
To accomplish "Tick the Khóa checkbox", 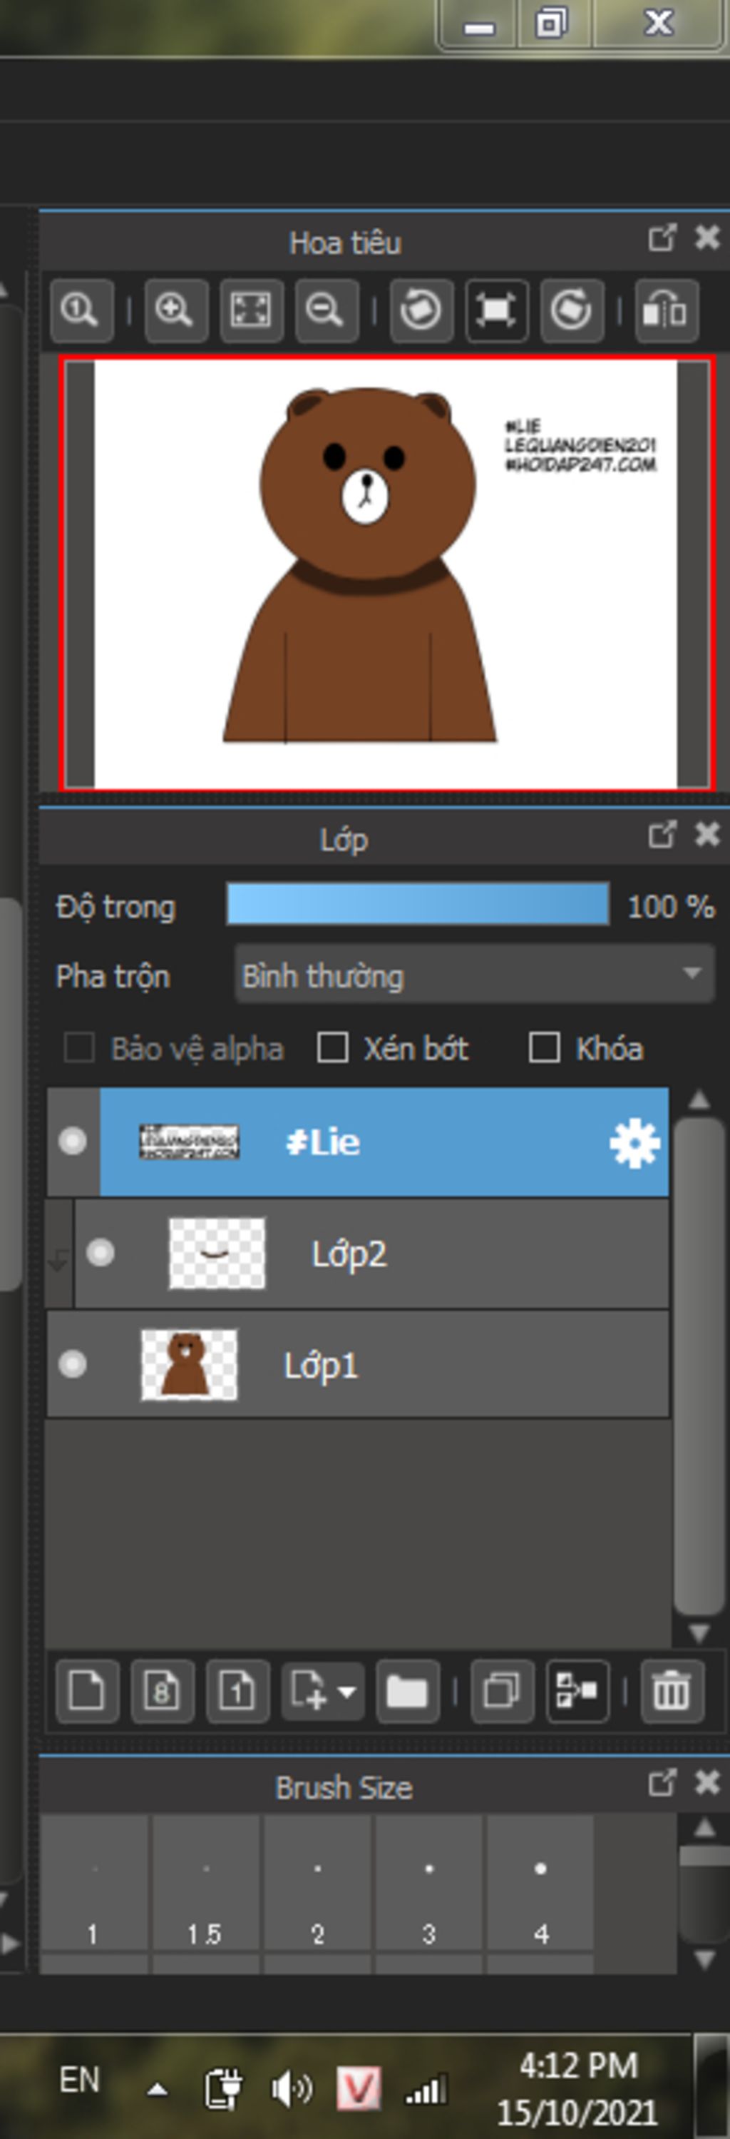I will [544, 1048].
